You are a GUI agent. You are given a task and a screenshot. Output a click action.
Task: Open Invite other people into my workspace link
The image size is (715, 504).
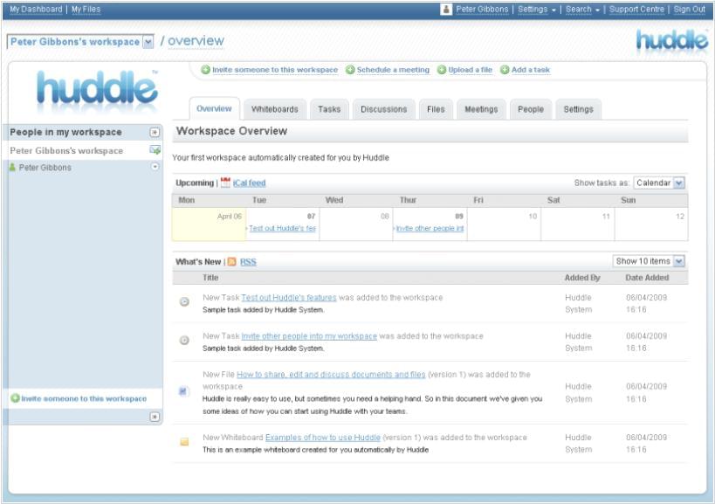pyautogui.click(x=309, y=336)
